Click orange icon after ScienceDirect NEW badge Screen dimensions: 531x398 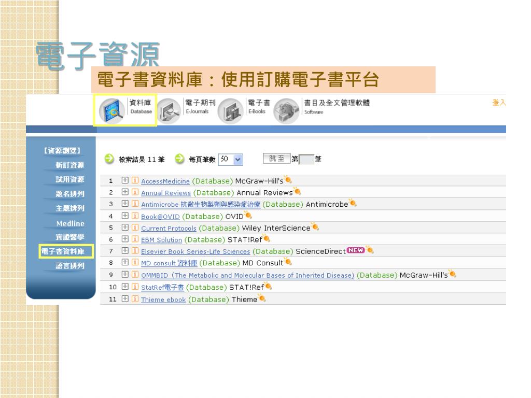coord(370,250)
